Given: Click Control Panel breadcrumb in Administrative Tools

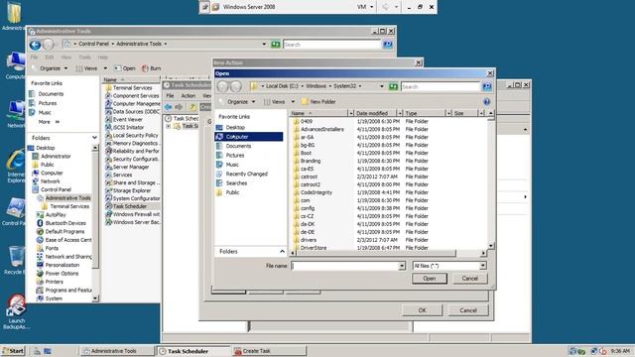Looking at the screenshot, I should [x=93, y=44].
